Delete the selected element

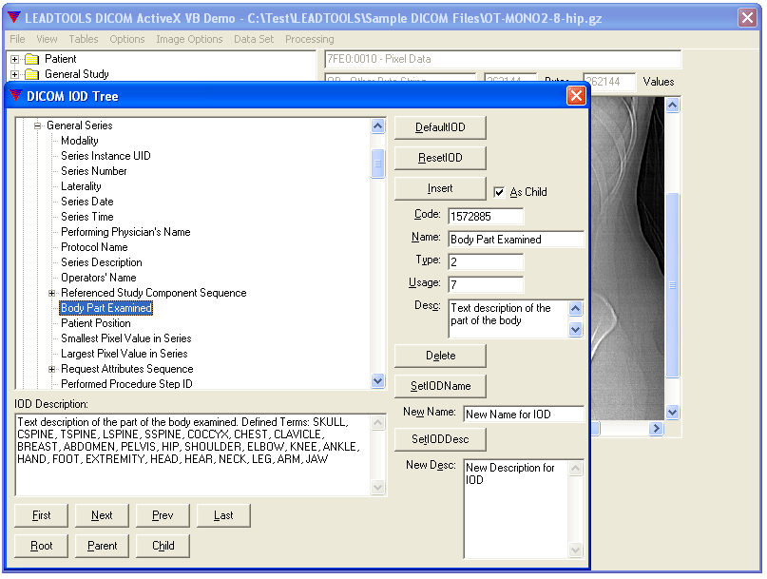(439, 356)
